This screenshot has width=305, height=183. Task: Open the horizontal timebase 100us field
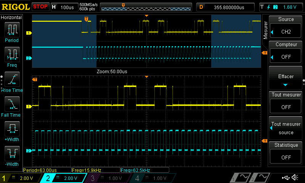pyautogui.click(x=64, y=7)
